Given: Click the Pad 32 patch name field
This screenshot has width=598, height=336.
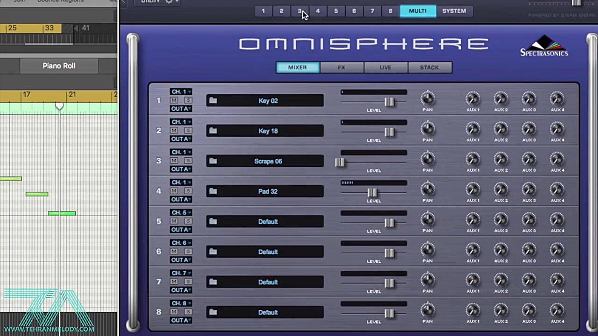Looking at the screenshot, I should tap(265, 191).
